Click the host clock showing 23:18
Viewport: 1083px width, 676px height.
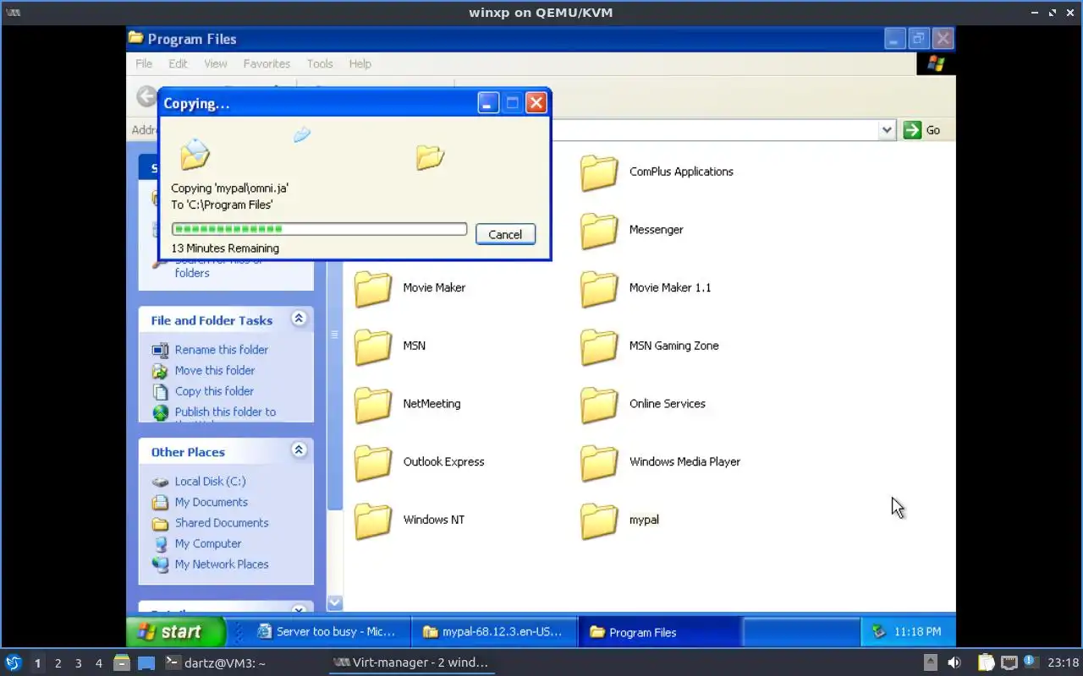click(x=1063, y=662)
